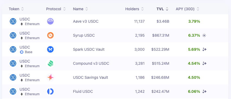The height and width of the screenshot is (99, 231).
Task: Sort the table by Holders column
Action: [134, 9]
